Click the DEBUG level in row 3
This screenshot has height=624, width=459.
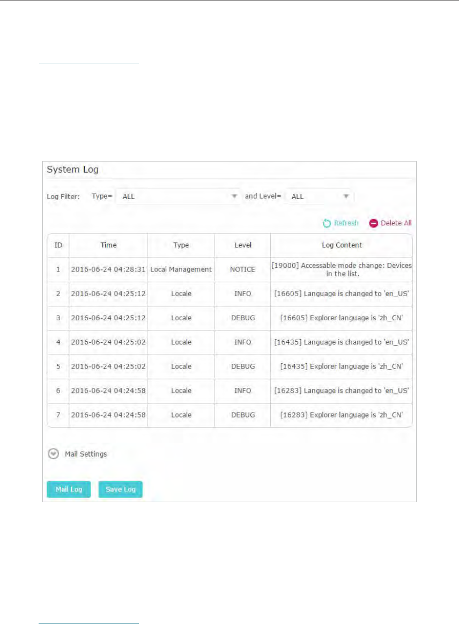[243, 318]
